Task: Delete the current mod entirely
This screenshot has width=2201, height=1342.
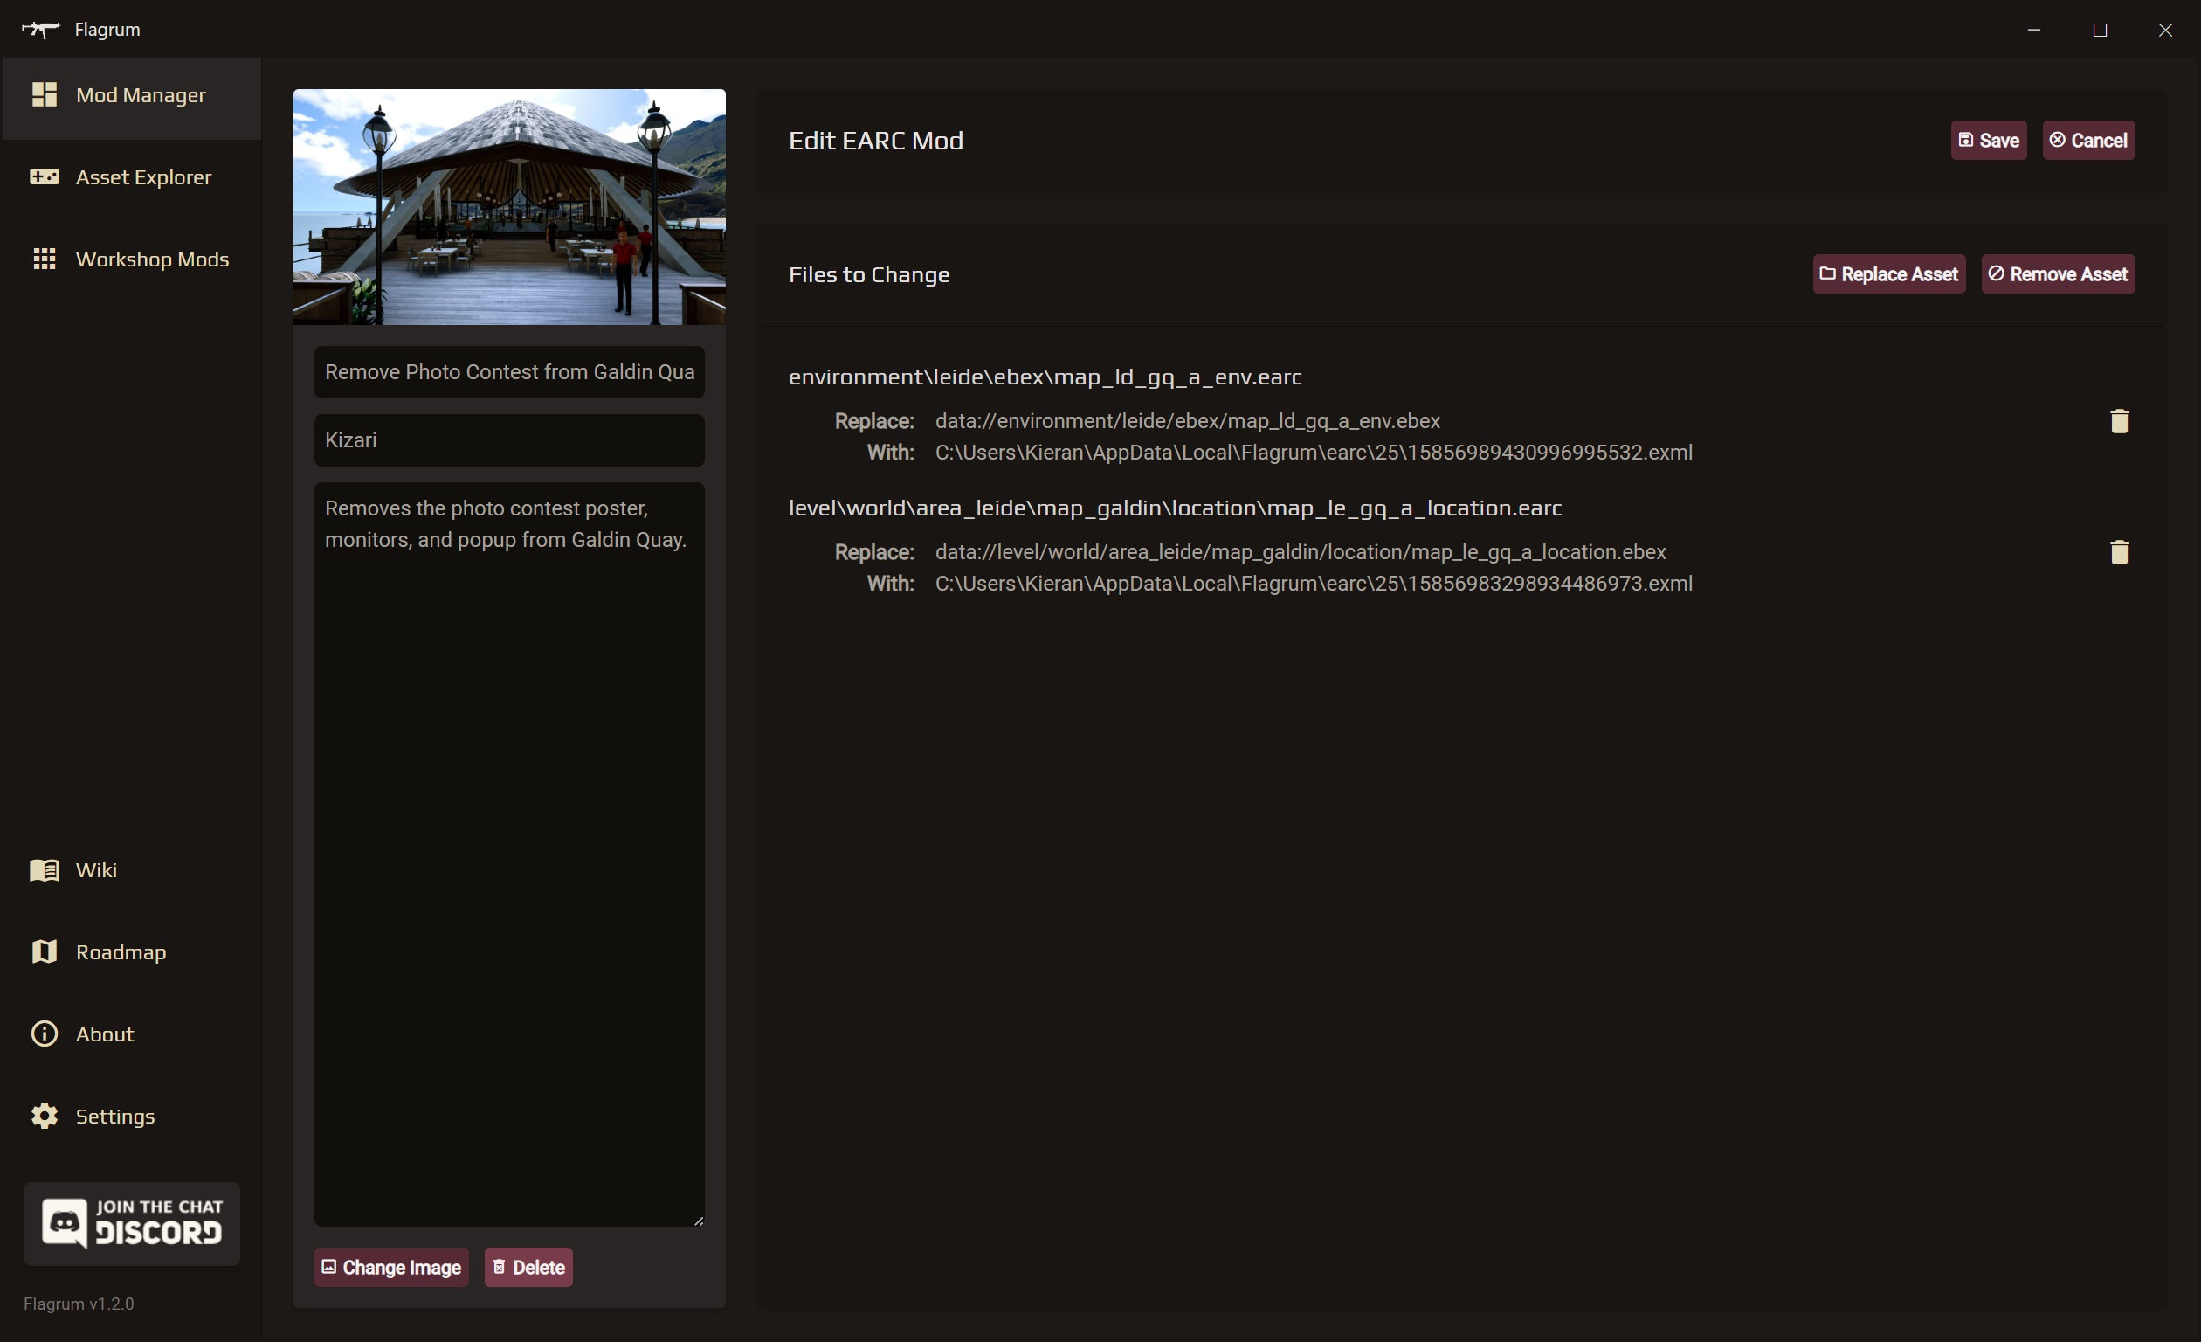Action: [531, 1268]
